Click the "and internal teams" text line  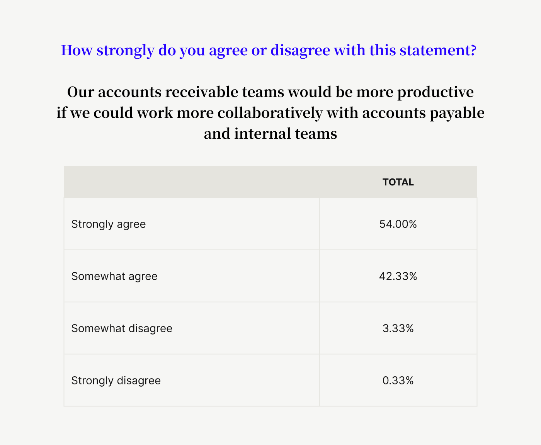[x=270, y=134]
